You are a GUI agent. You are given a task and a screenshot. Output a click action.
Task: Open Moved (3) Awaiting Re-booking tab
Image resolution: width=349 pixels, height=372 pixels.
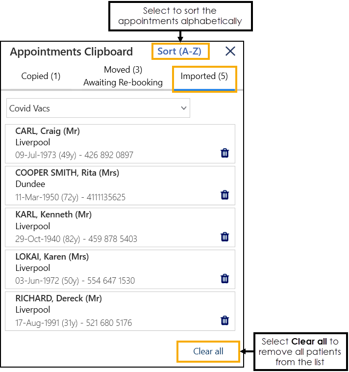[x=123, y=76]
